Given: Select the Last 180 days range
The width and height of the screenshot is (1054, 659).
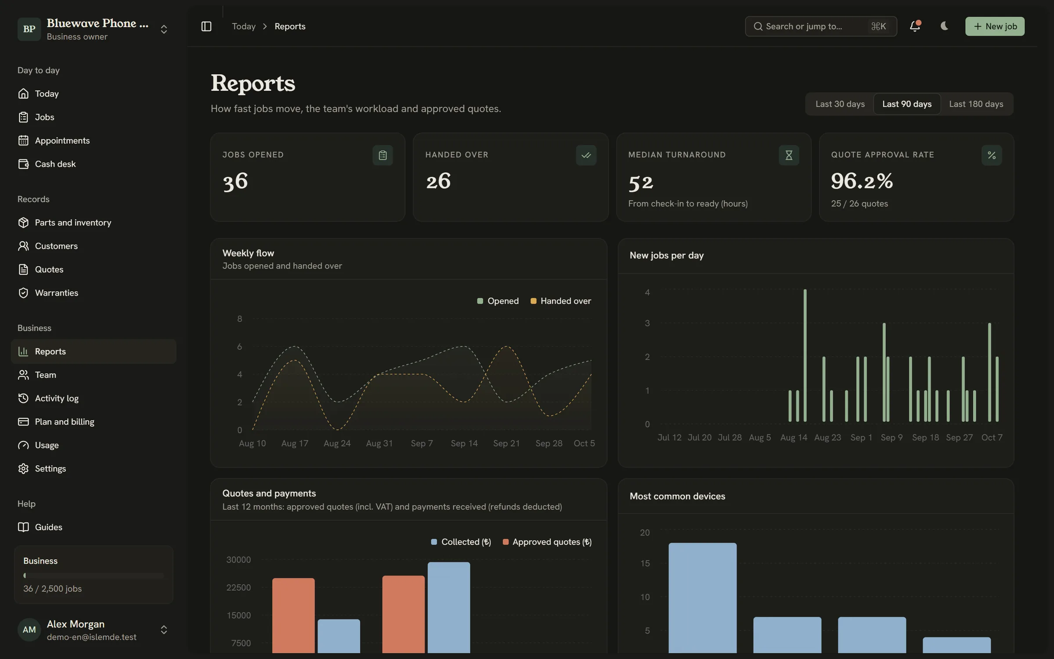Looking at the screenshot, I should (x=976, y=104).
